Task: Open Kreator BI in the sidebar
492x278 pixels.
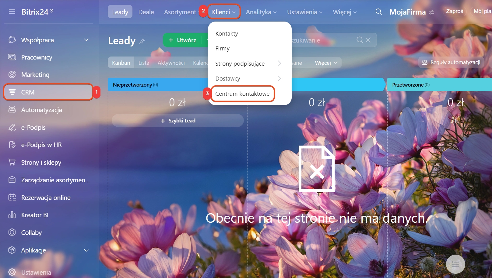Action: 35,215
